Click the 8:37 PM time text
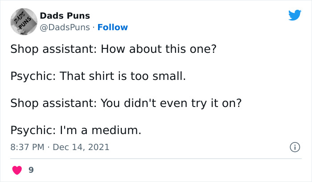The width and height of the screenshot is (312, 182). click(26, 146)
